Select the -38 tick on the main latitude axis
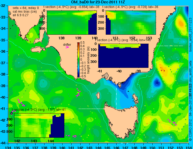 coord(3,74)
